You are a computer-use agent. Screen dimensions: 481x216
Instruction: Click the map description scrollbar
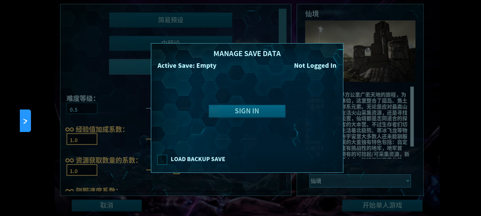412,116
